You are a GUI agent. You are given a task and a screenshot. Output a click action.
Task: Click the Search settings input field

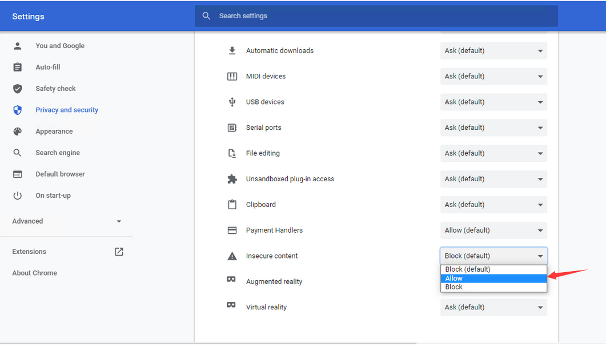[377, 16]
